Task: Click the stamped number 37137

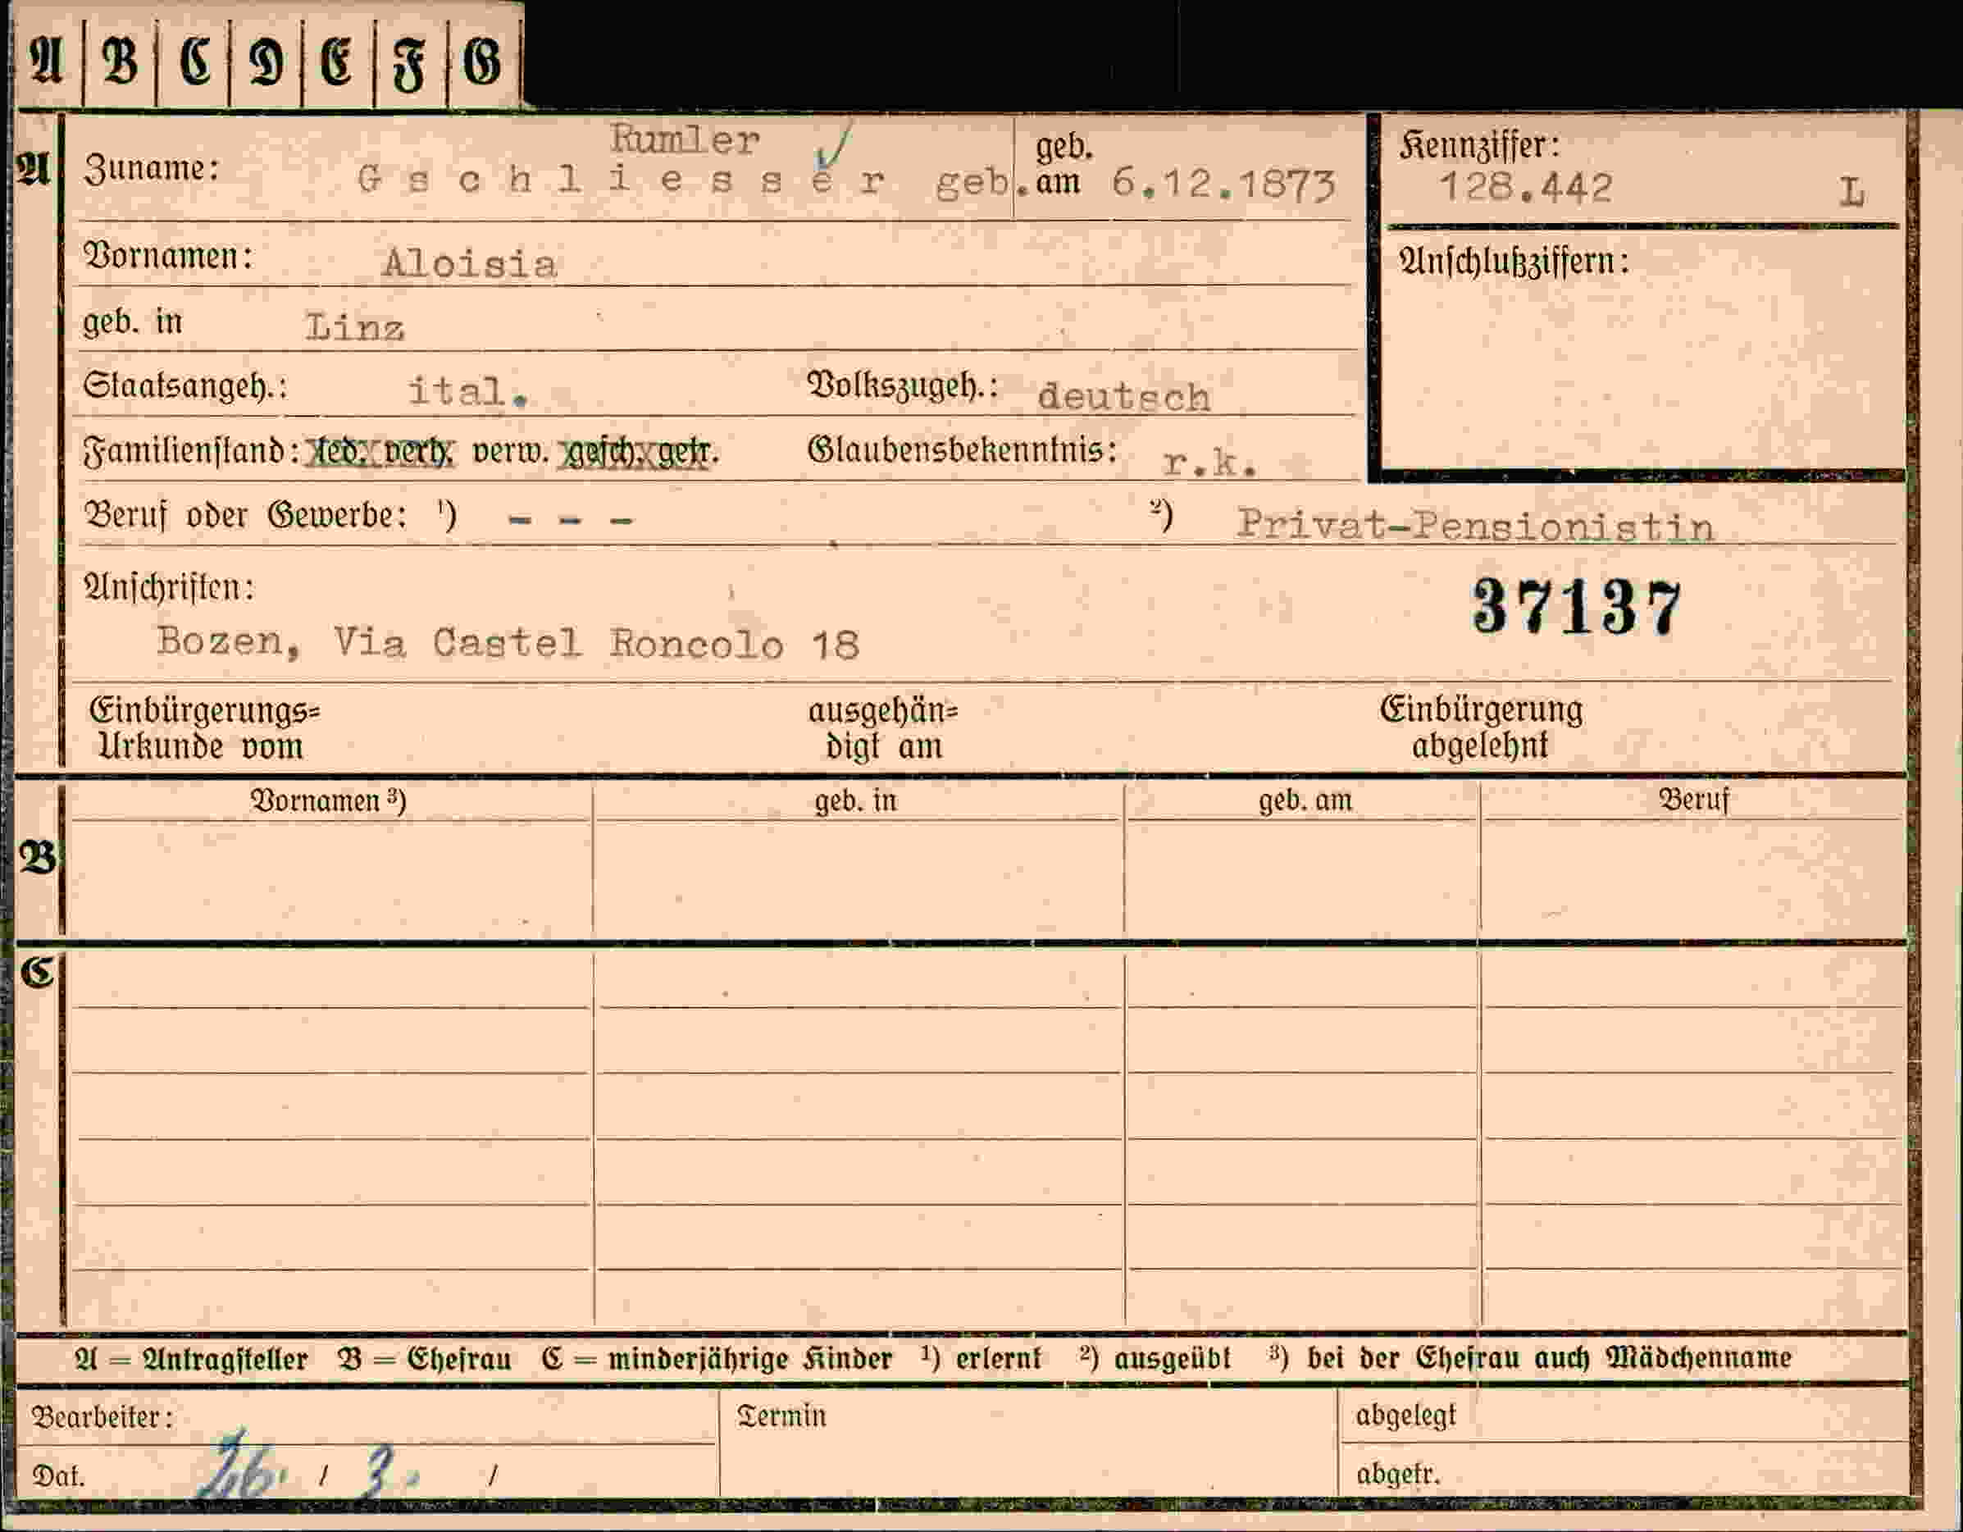Action: [x=1578, y=608]
